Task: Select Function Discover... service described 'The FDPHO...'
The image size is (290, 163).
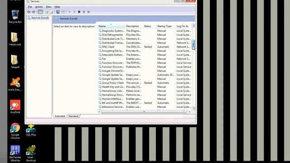Action: [x=145, y=63]
